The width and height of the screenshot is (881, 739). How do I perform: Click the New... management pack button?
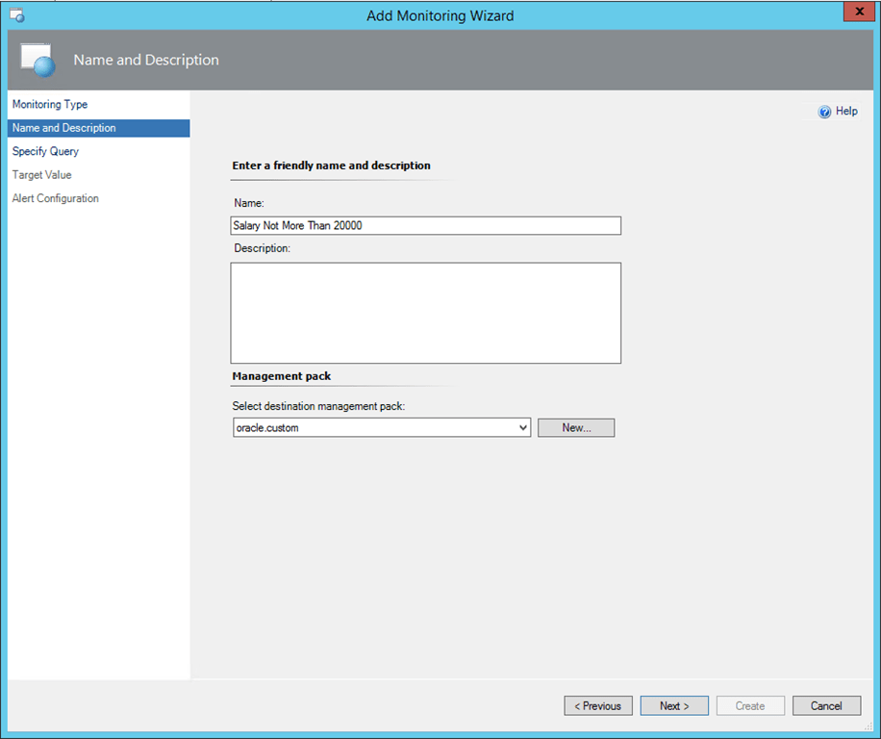(576, 427)
